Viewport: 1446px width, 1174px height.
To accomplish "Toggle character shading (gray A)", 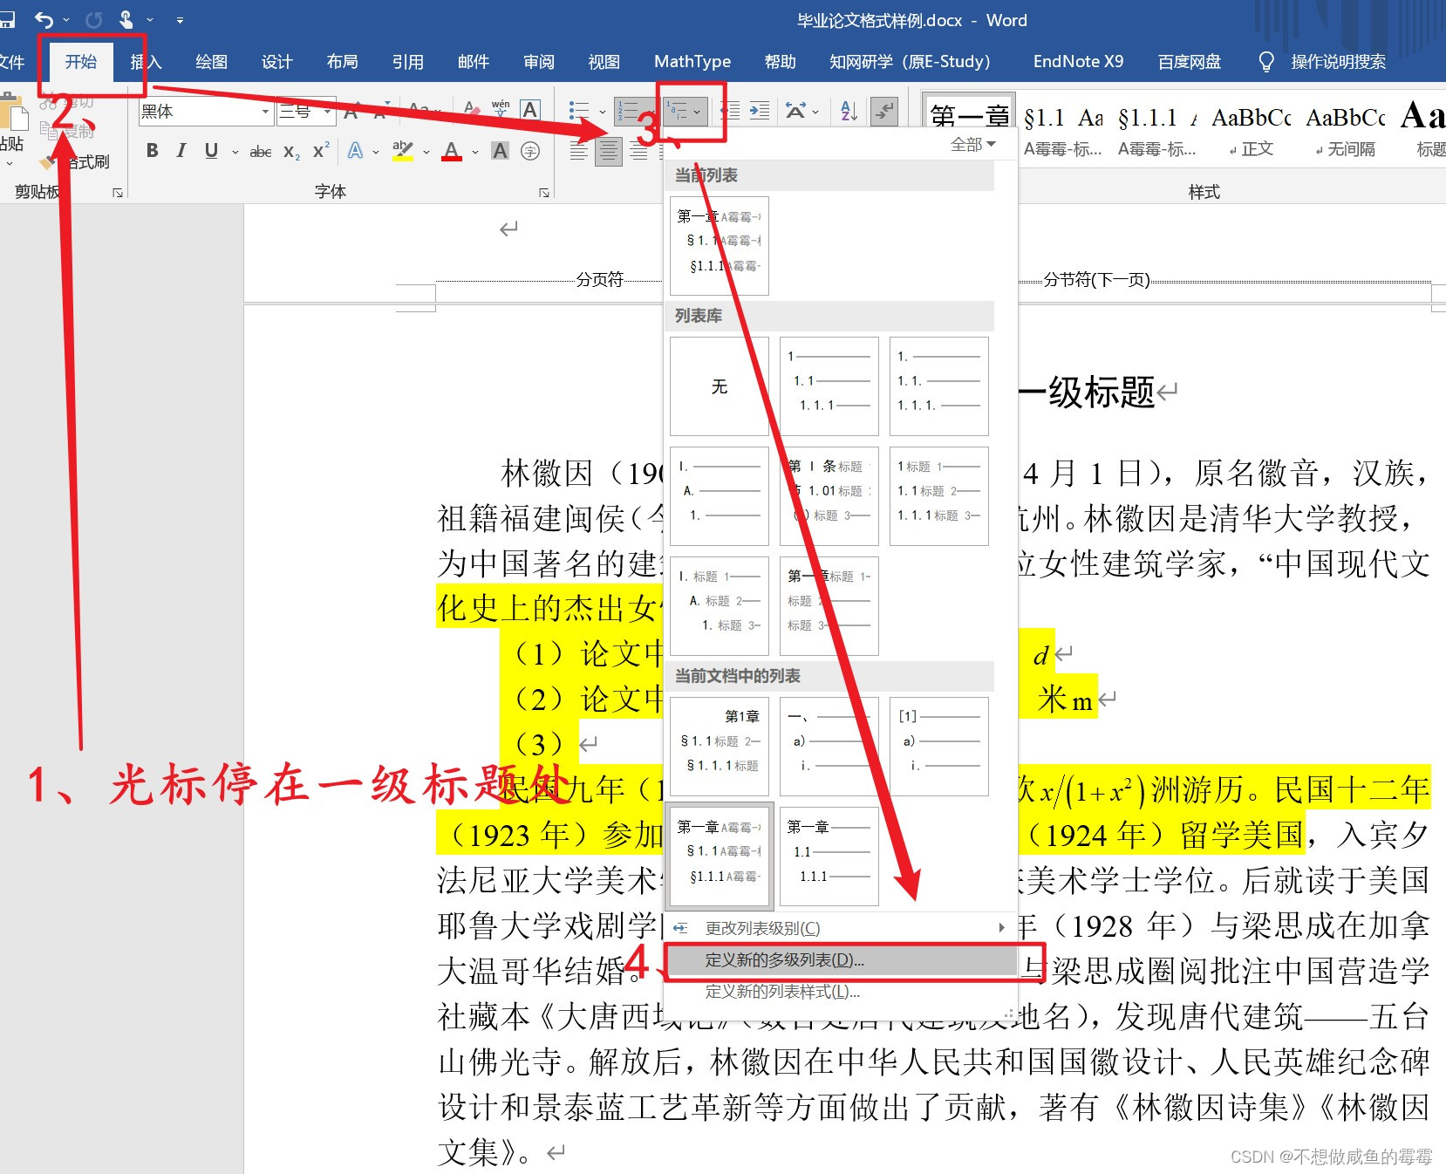I will point(500,151).
